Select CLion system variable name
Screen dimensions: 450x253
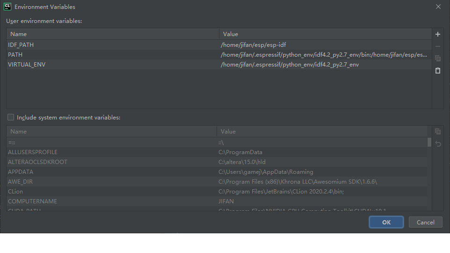click(x=15, y=192)
